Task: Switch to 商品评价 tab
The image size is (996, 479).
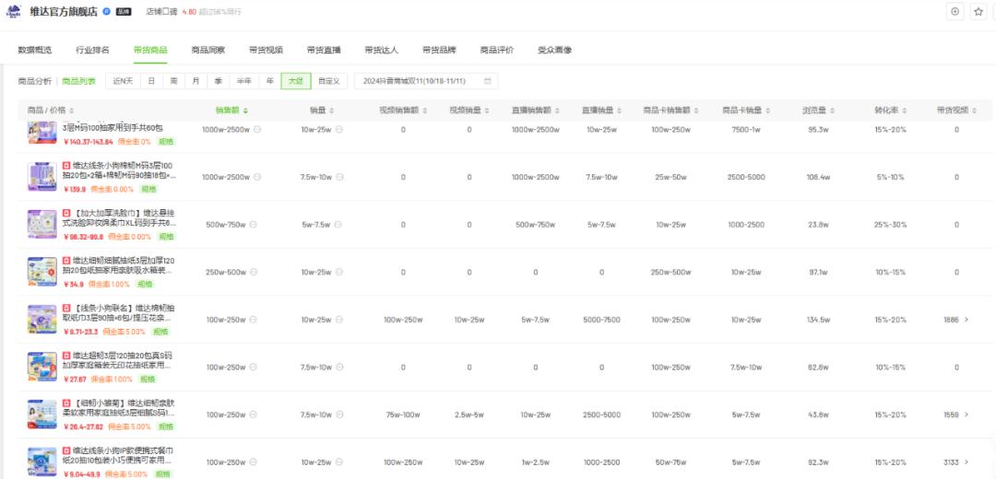Action: tap(497, 50)
